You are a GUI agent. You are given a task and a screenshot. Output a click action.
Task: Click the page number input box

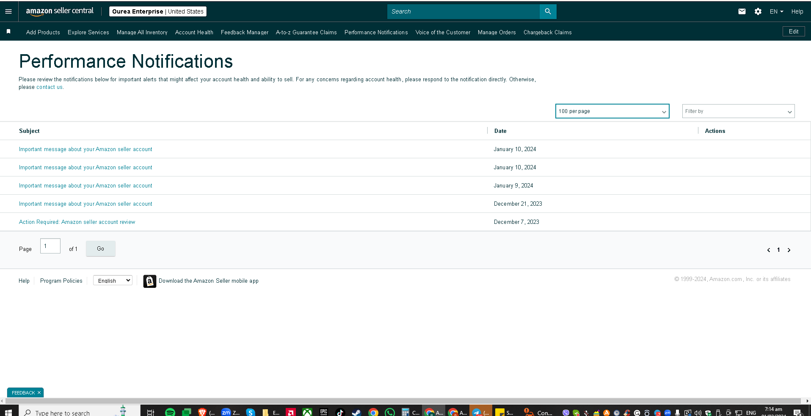click(50, 246)
